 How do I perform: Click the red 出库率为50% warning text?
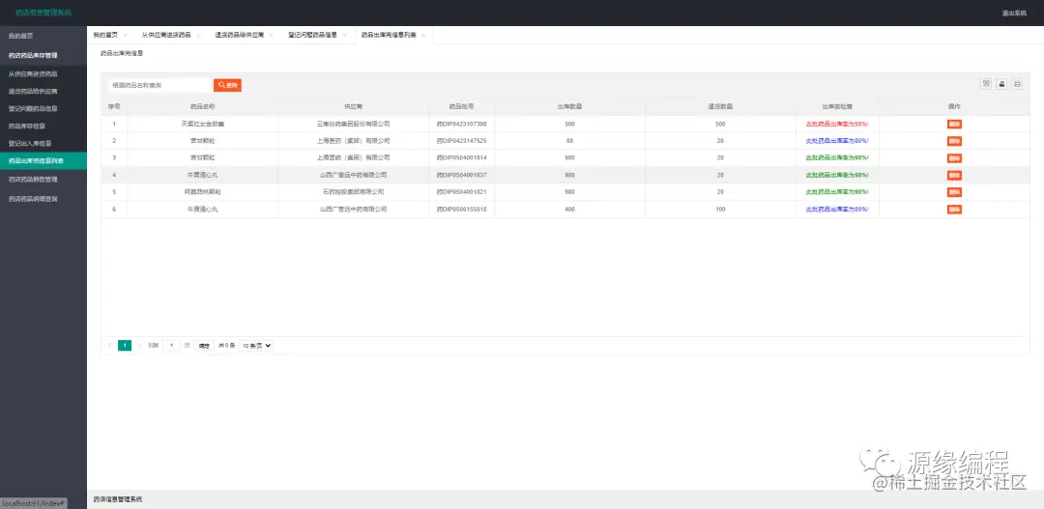click(837, 124)
